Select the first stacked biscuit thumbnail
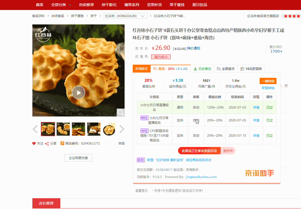The height and width of the screenshot is (209, 301). (x=48, y=129)
